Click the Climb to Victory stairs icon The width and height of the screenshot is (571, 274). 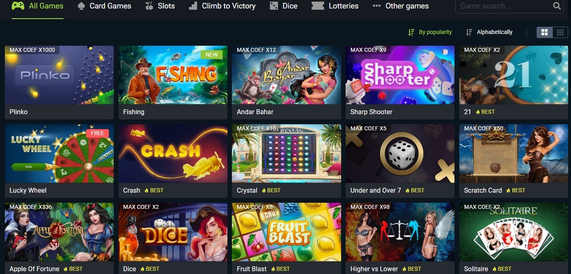tap(194, 6)
